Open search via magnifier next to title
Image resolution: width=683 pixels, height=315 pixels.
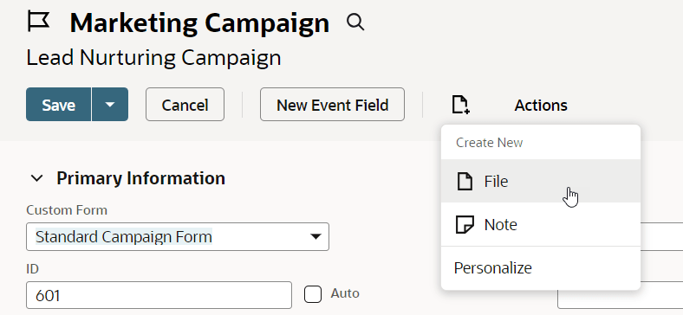point(355,22)
